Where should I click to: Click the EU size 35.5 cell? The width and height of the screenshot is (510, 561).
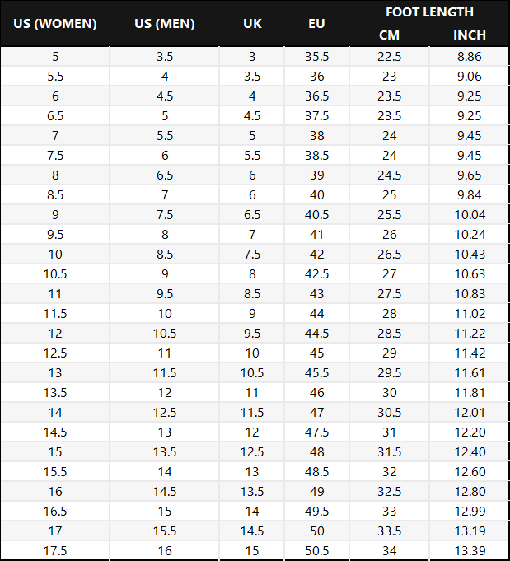pyautogui.click(x=316, y=57)
